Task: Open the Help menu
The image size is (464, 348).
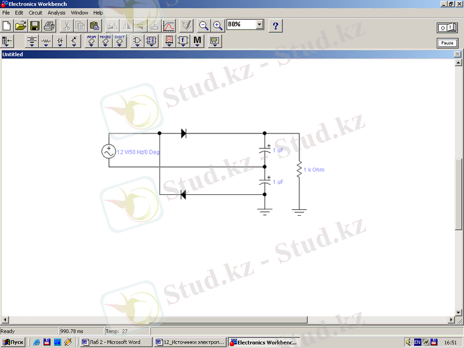Action: click(98, 13)
